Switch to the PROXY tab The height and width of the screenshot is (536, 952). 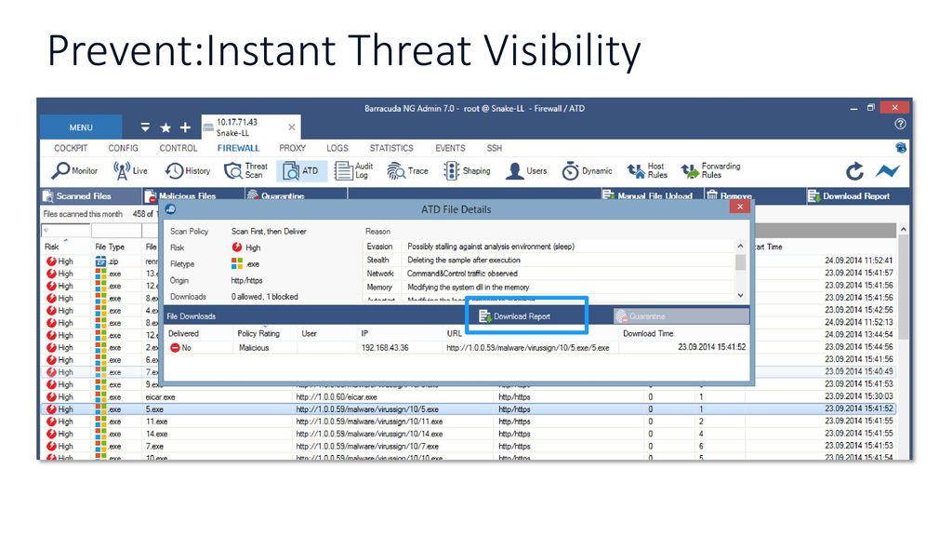pos(293,148)
